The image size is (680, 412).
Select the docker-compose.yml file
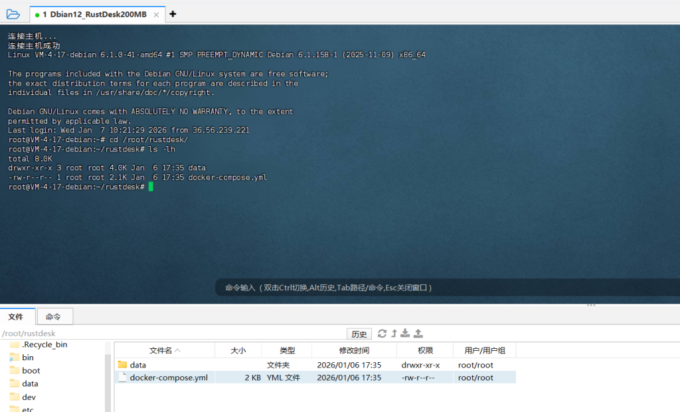tap(168, 377)
